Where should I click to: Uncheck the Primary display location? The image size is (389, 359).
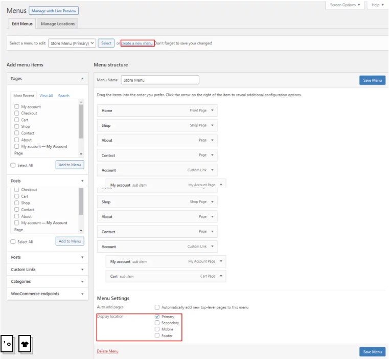tap(157, 317)
